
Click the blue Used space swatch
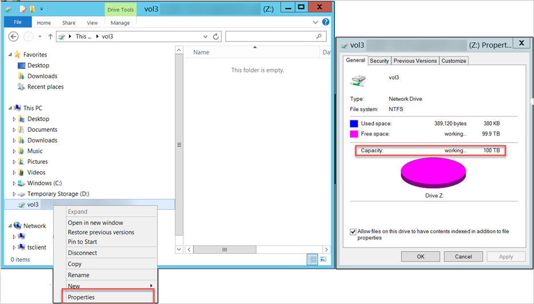coord(354,124)
